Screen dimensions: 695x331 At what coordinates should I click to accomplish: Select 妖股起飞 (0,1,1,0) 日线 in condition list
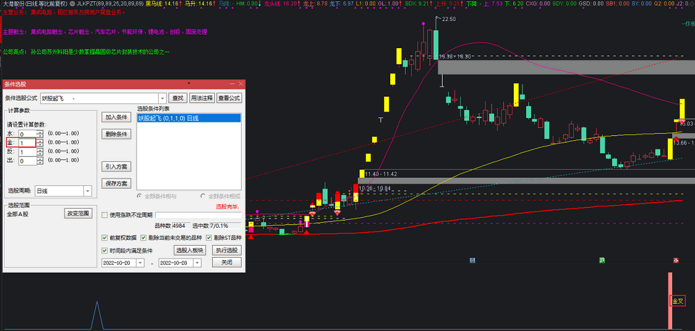tap(189, 119)
